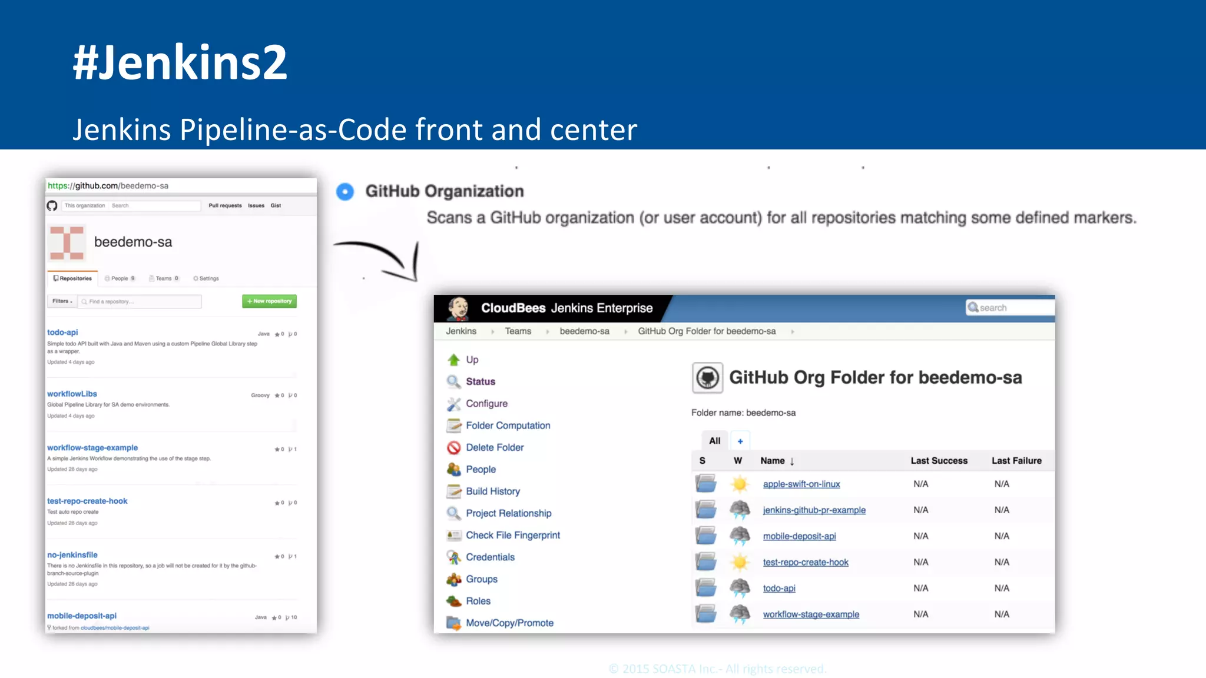This screenshot has width=1206, height=678.
Task: Open the GitHub Settings tab
Action: coord(206,278)
